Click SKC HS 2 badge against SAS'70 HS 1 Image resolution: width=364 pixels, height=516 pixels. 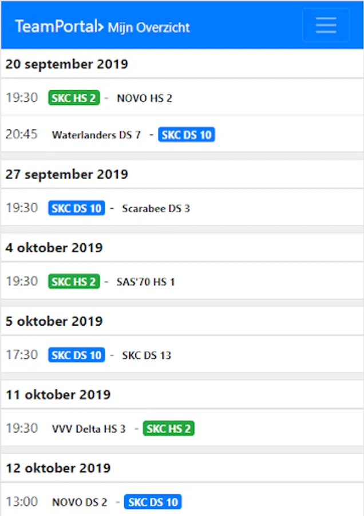(x=74, y=282)
